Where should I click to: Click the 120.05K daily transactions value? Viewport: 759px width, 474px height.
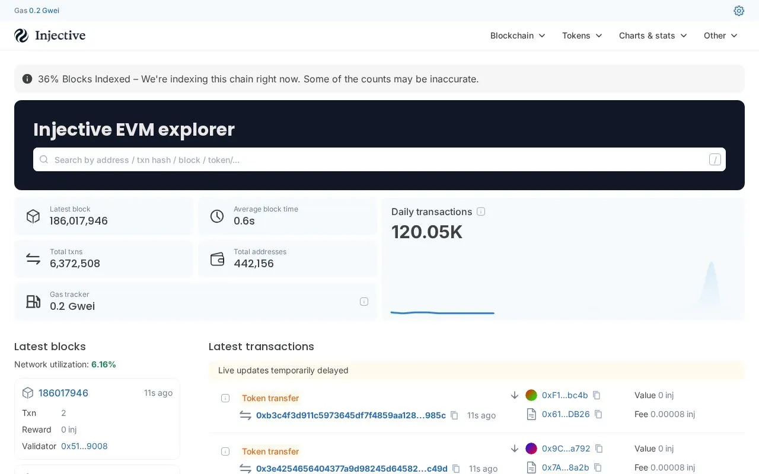pyautogui.click(x=427, y=232)
